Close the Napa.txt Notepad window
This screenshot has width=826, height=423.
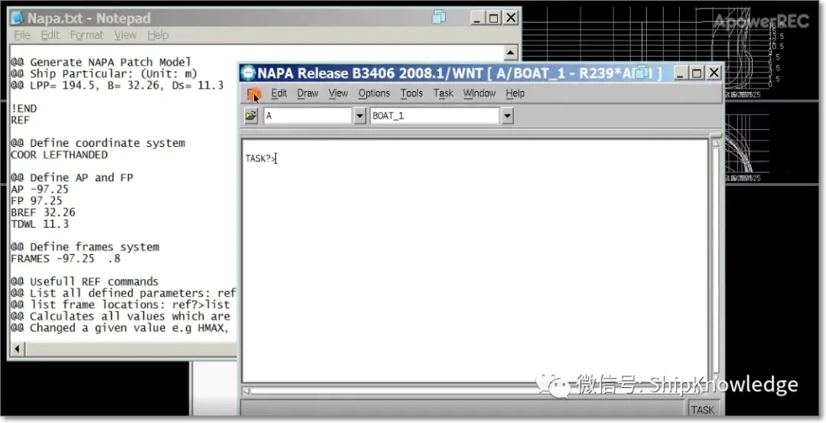[x=510, y=18]
